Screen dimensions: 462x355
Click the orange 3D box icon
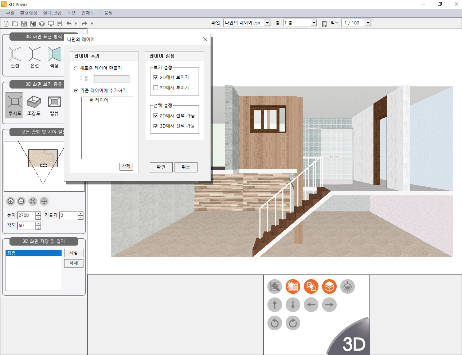(x=329, y=286)
